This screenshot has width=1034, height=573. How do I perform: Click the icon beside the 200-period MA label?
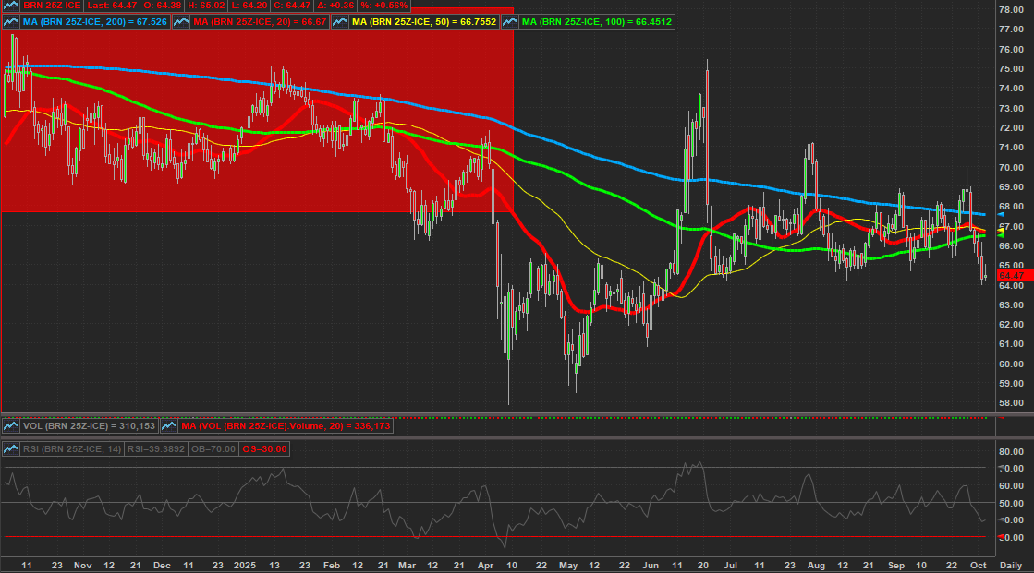tap(12, 20)
